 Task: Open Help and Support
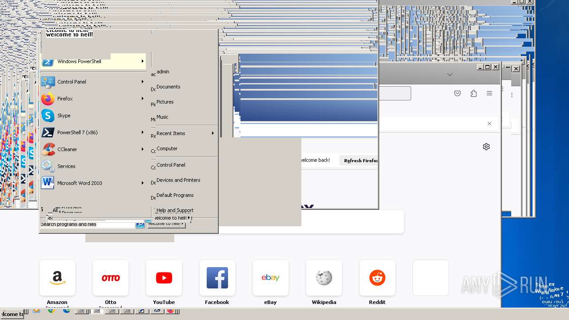tap(175, 210)
